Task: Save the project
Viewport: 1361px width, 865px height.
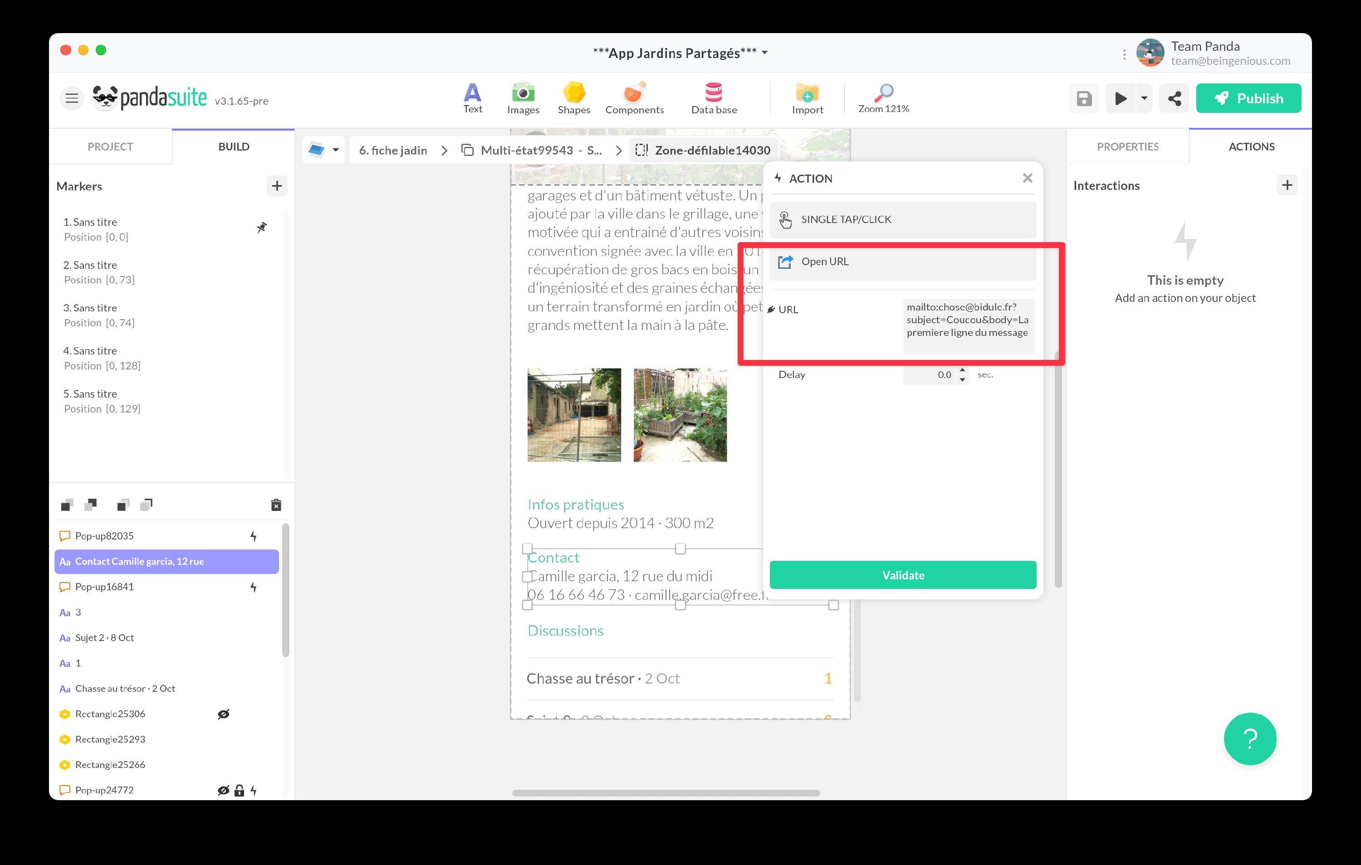Action: [1083, 98]
